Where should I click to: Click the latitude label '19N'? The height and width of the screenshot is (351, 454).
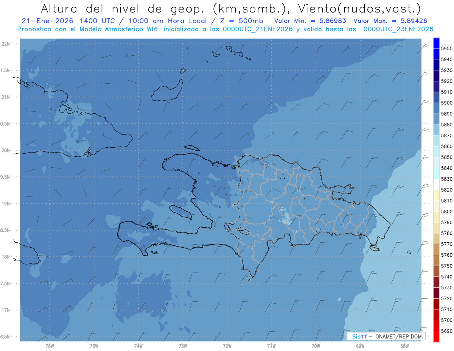click(6, 204)
